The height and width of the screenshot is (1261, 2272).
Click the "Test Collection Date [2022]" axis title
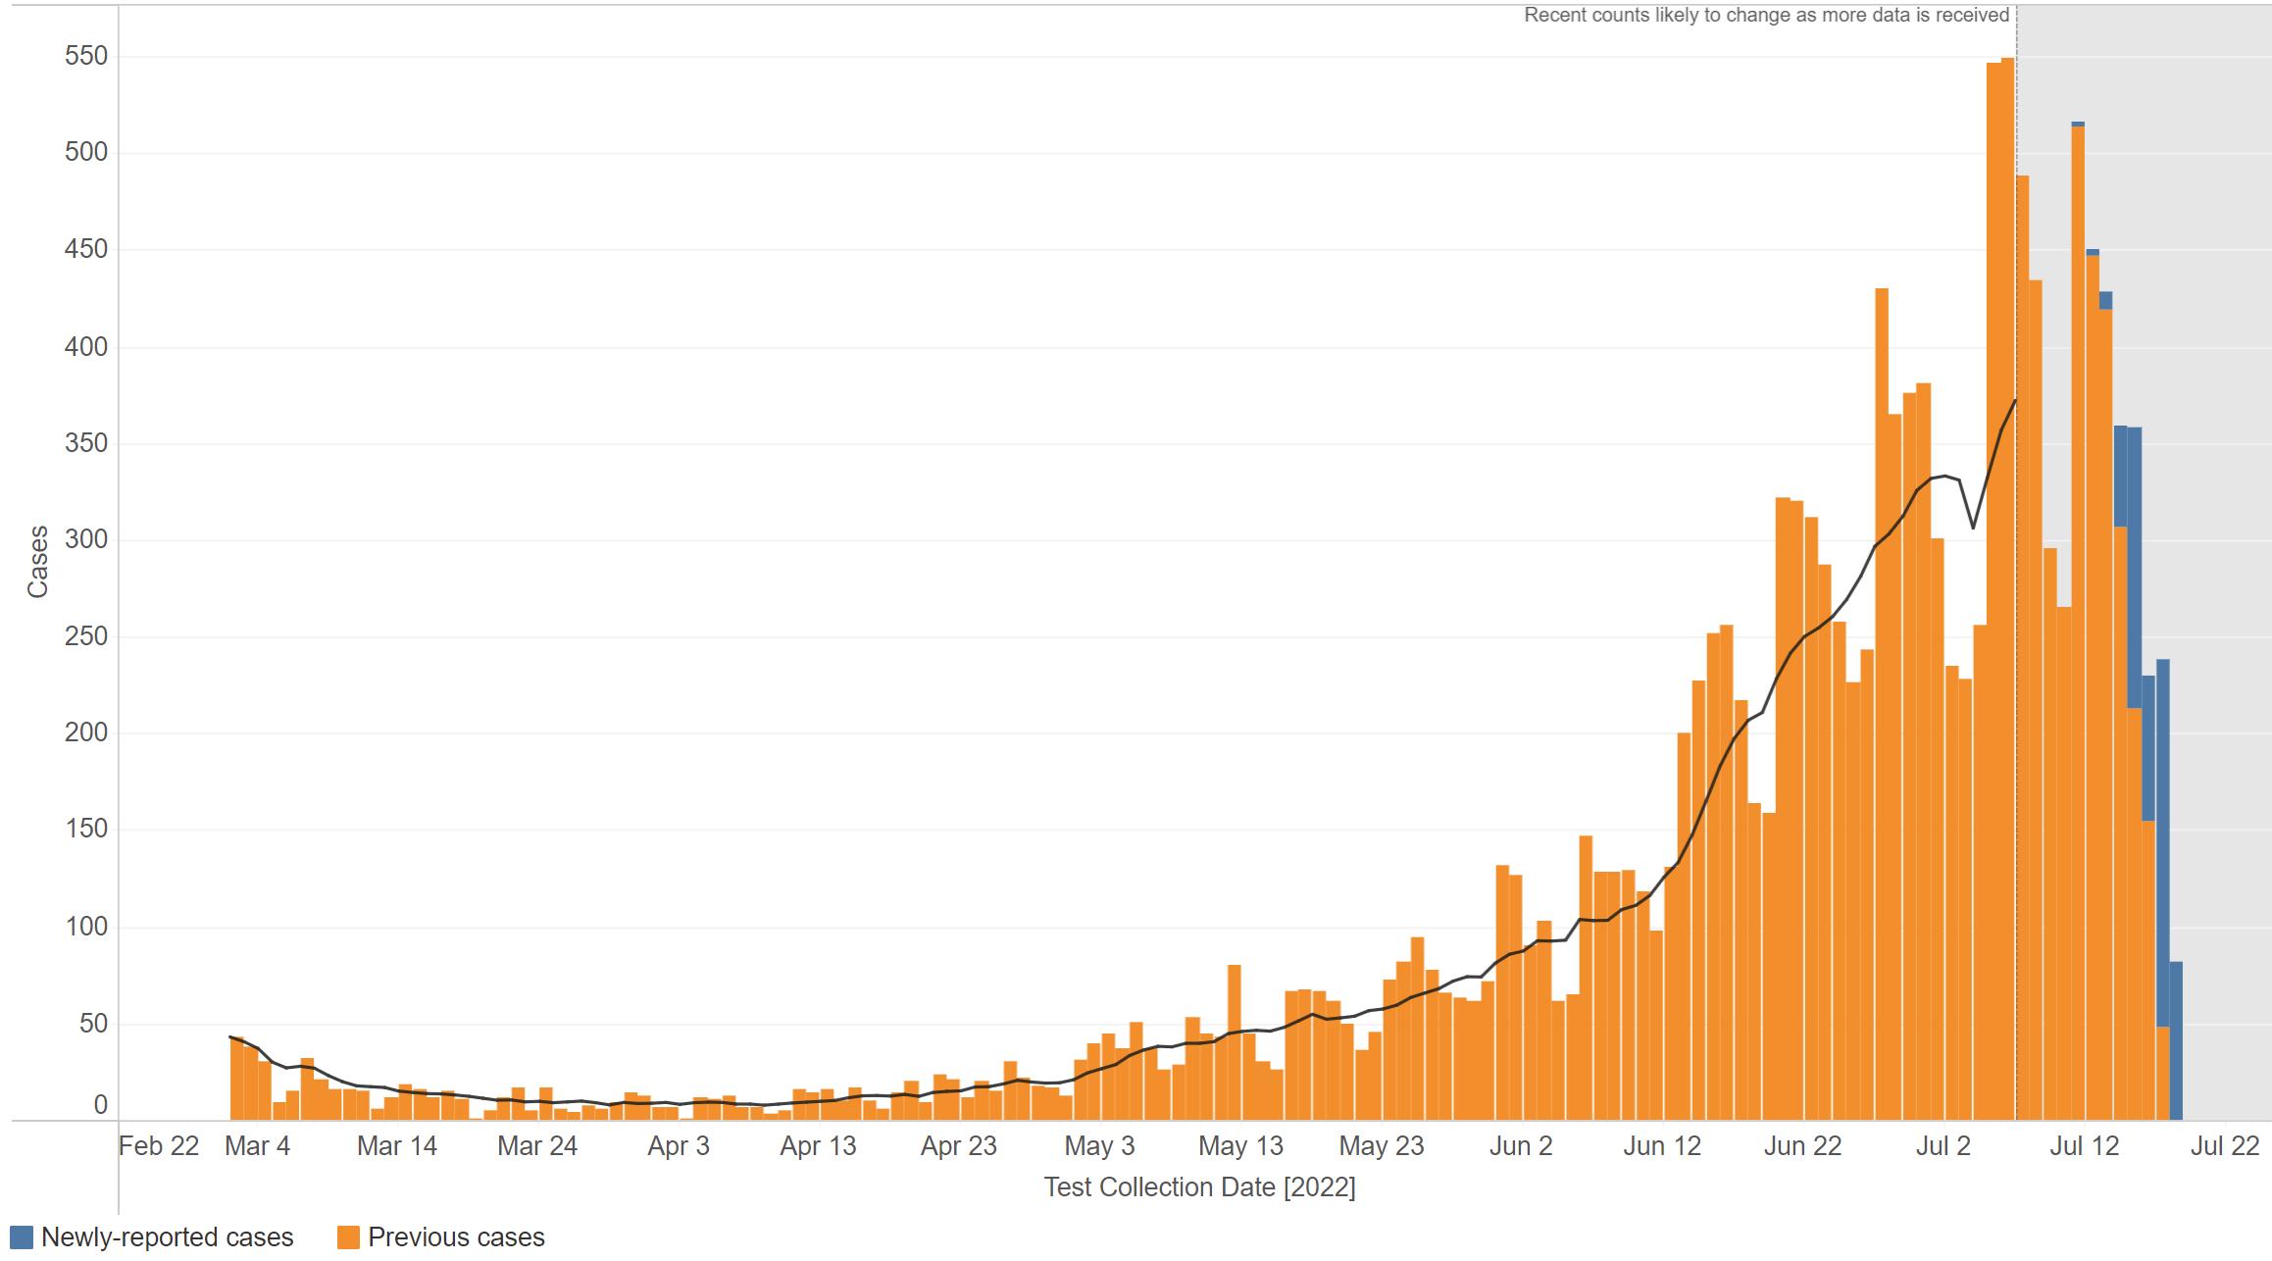1199,1187
